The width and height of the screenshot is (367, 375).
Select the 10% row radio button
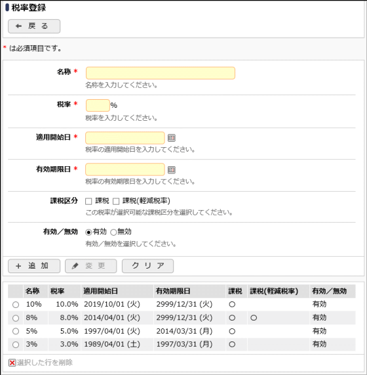[16, 305]
